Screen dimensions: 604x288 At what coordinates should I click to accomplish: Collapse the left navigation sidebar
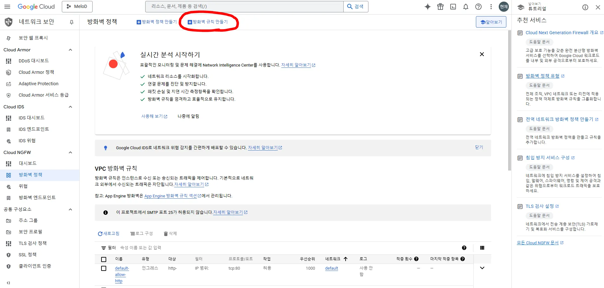pos(9,283)
